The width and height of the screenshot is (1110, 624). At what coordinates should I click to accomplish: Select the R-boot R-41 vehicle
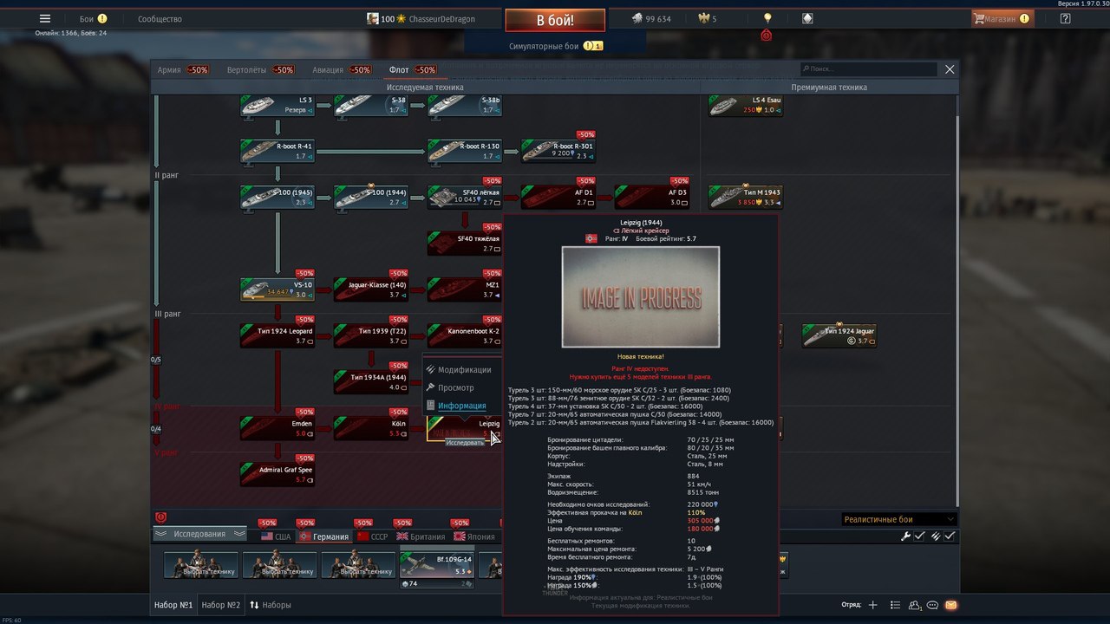277,151
